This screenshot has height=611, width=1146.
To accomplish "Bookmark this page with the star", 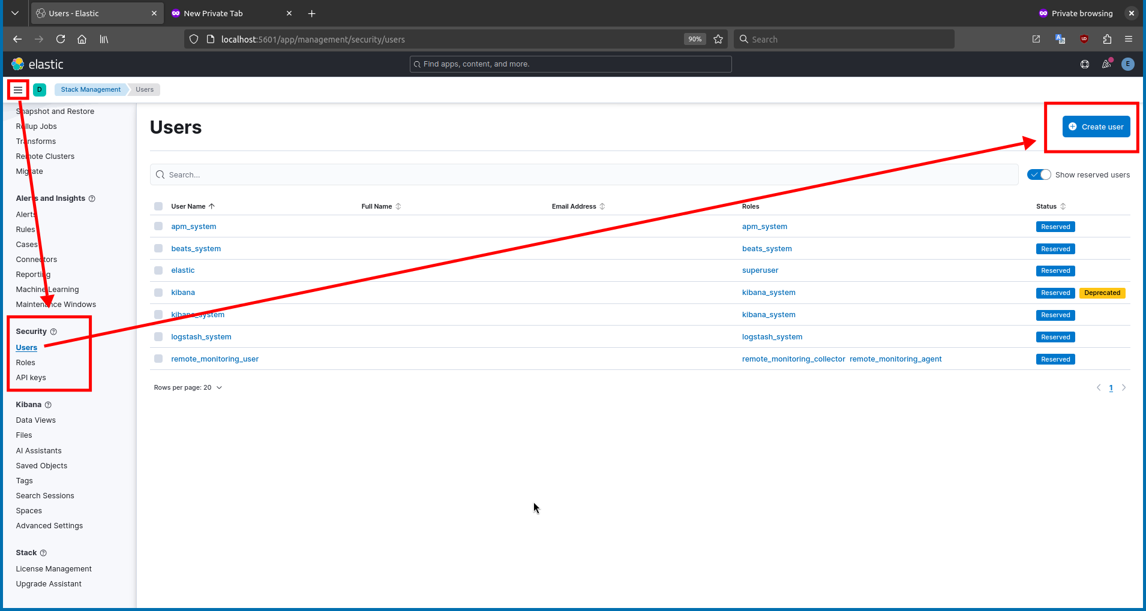I will click(x=718, y=39).
